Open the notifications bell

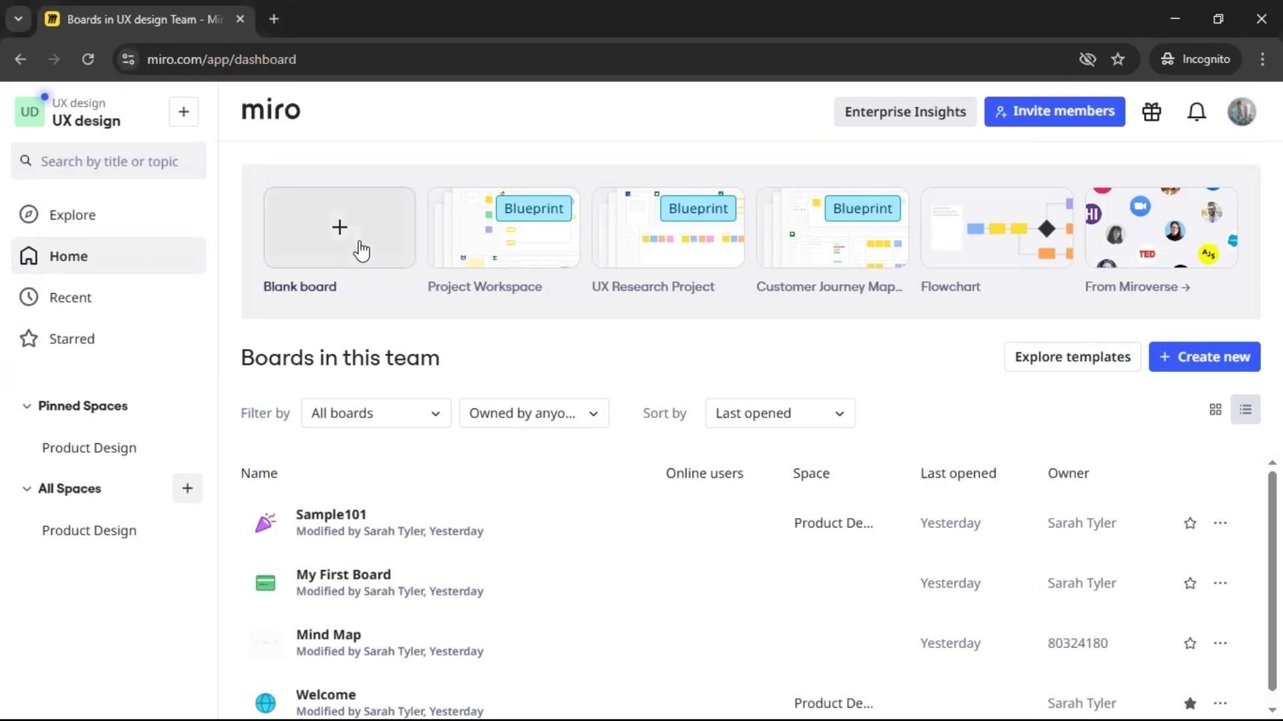click(x=1196, y=112)
